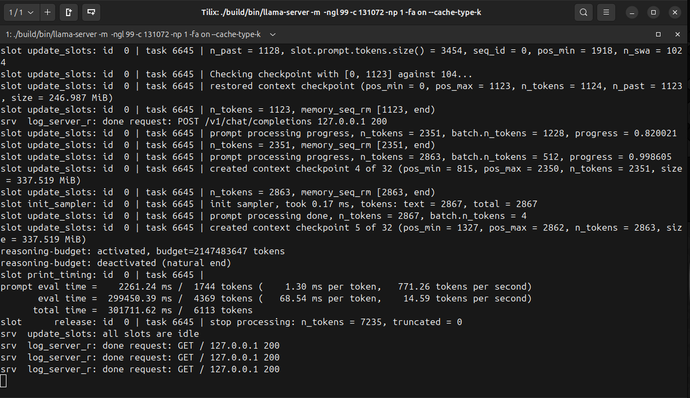
Task: Click the block cursor in the terminal
Action: tap(3, 381)
